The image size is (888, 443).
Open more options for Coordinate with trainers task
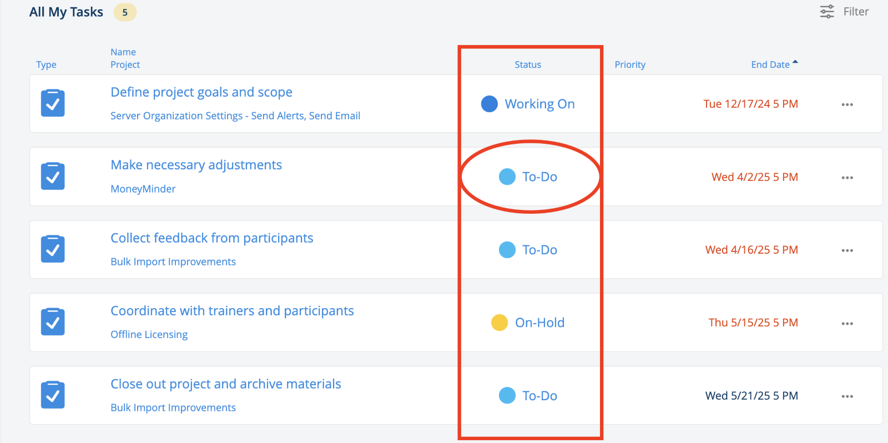tap(847, 324)
